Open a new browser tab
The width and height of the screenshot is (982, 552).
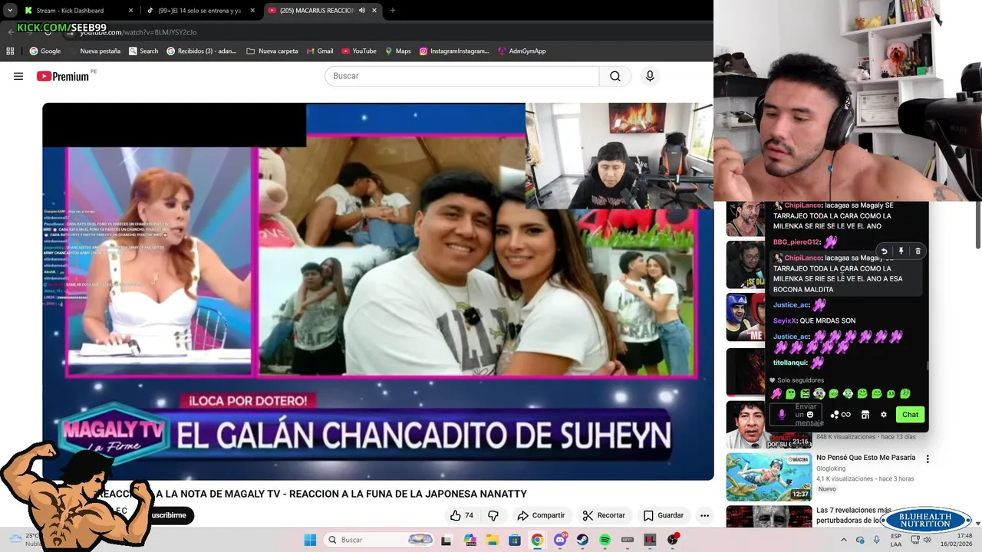[393, 11]
